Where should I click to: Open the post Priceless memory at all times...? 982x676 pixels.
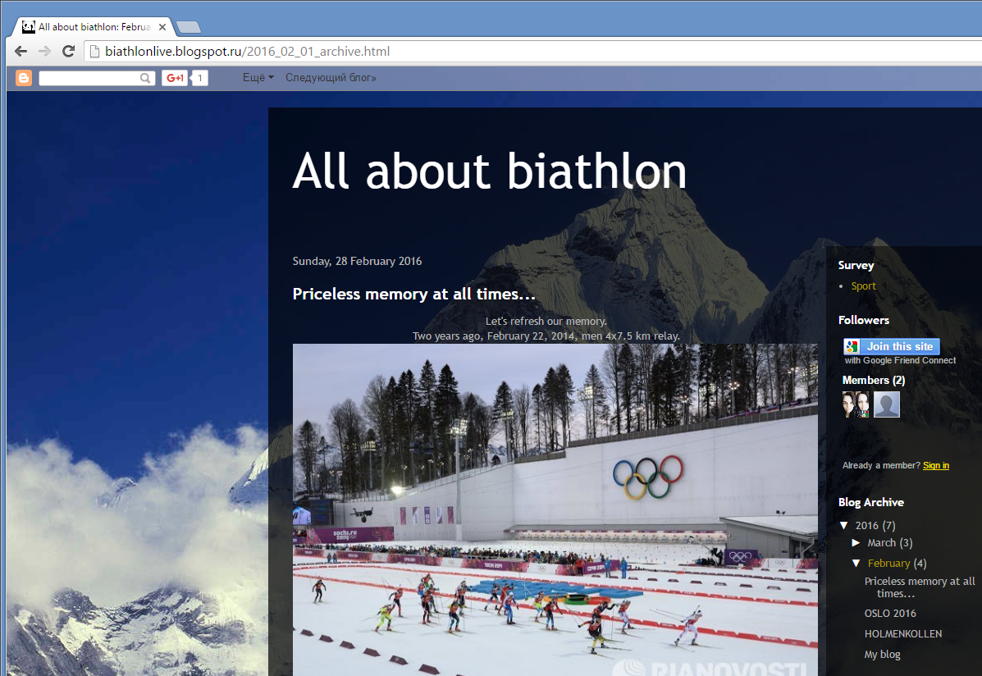pos(414,294)
